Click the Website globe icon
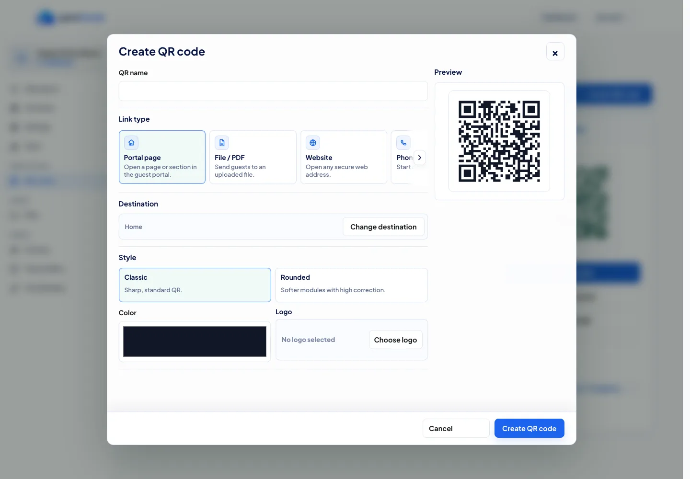Viewport: 690px width, 479px height. click(313, 143)
